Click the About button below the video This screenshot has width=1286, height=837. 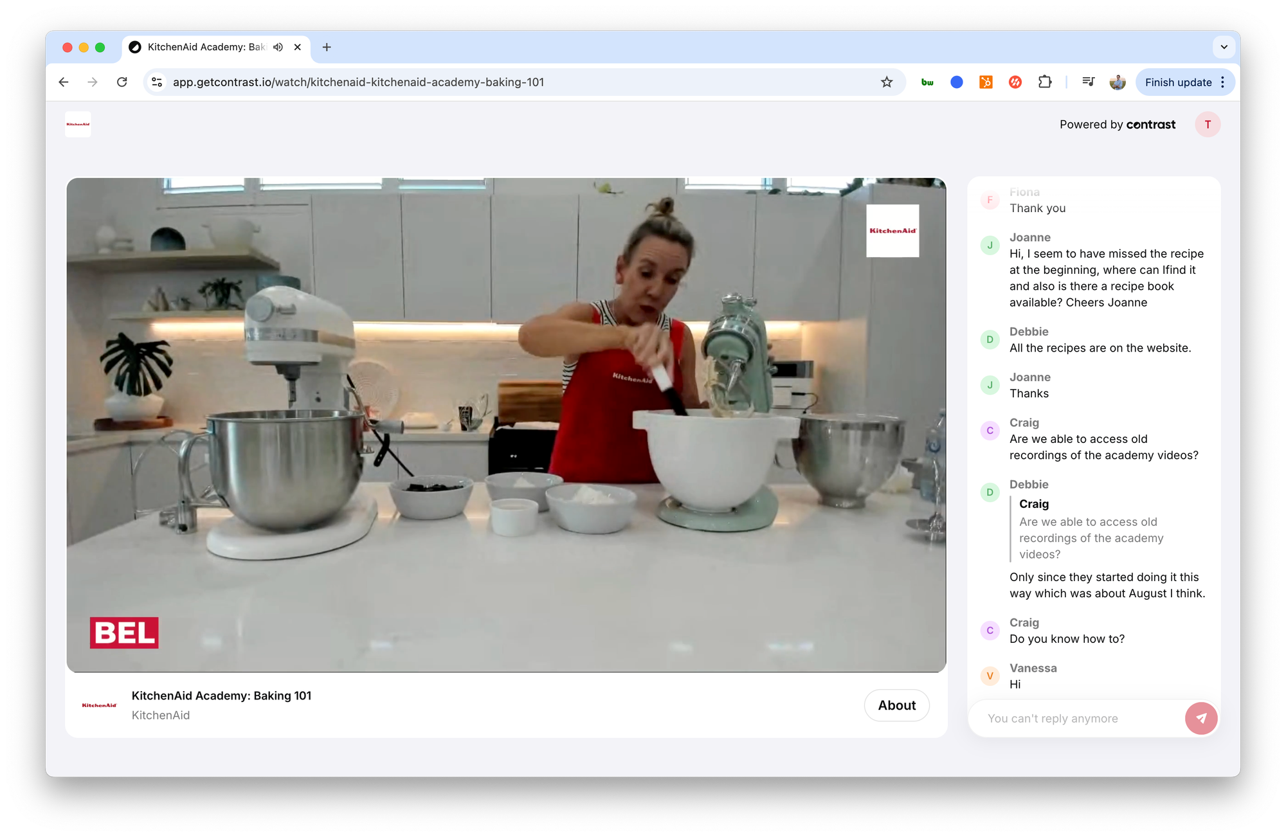(896, 705)
